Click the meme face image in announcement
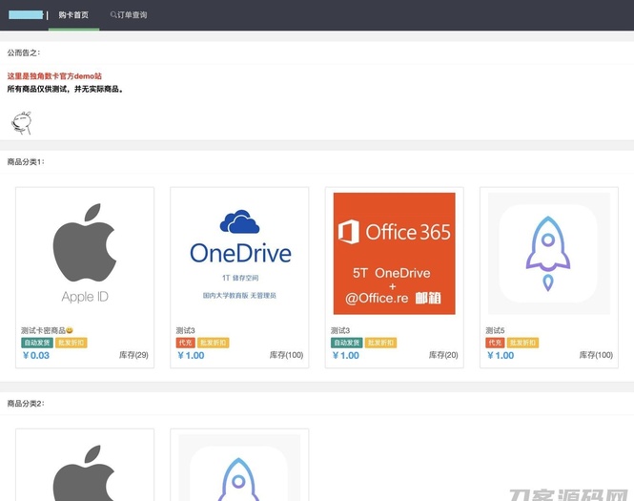This screenshot has height=501, width=634. click(x=21, y=121)
